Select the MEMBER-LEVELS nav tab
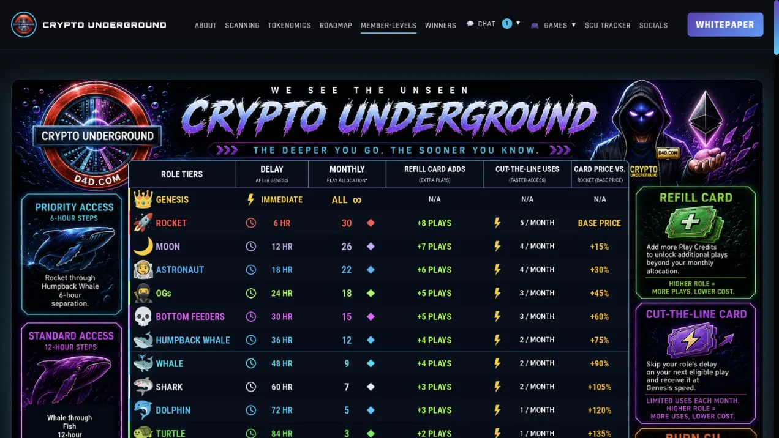This screenshot has height=438, width=779. pos(388,25)
